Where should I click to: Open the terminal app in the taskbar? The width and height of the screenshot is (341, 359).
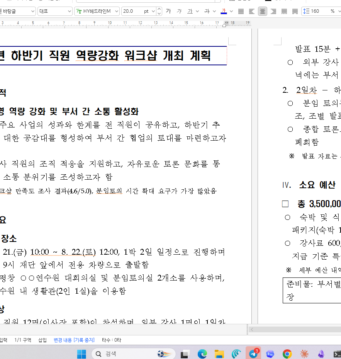338,354
